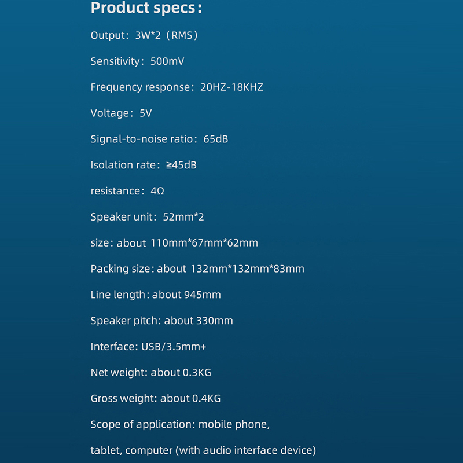Select the 110mm*67mm*62mm size value
Image resolution: width=463 pixels, height=463 pixels.
[x=204, y=243]
